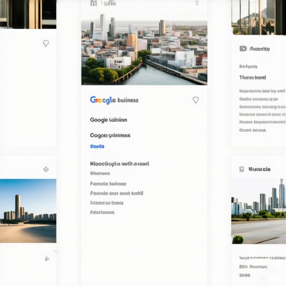Open the beach and tower skyline photo
This screenshot has width=286, height=286.
tap(28, 211)
